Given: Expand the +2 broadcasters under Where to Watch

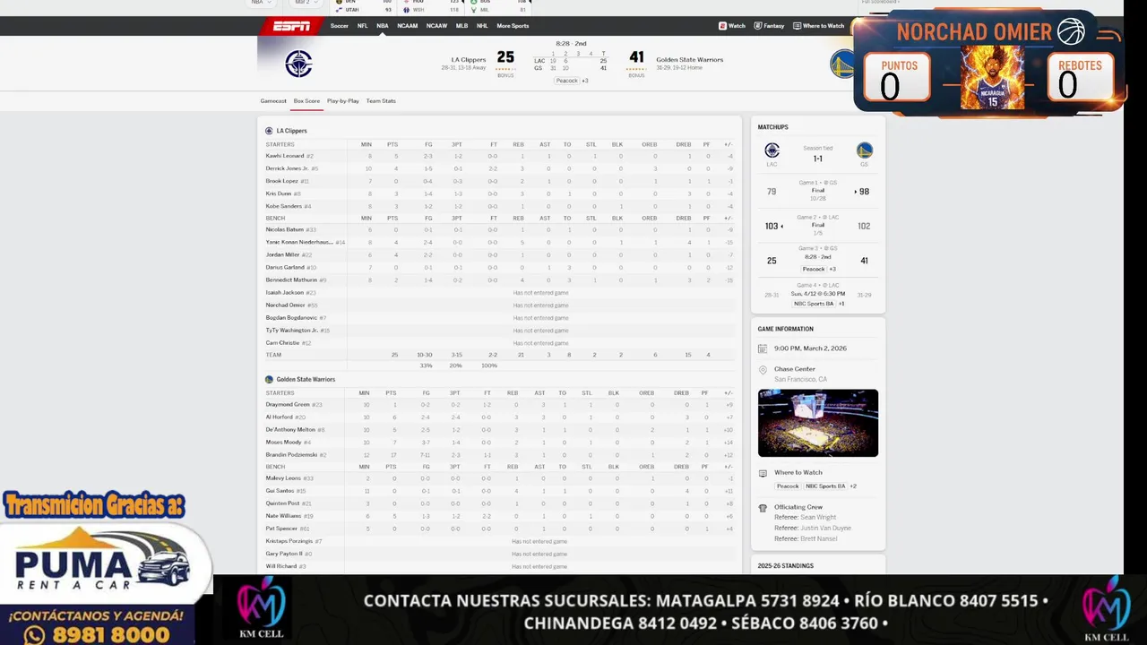Looking at the screenshot, I should [x=853, y=486].
